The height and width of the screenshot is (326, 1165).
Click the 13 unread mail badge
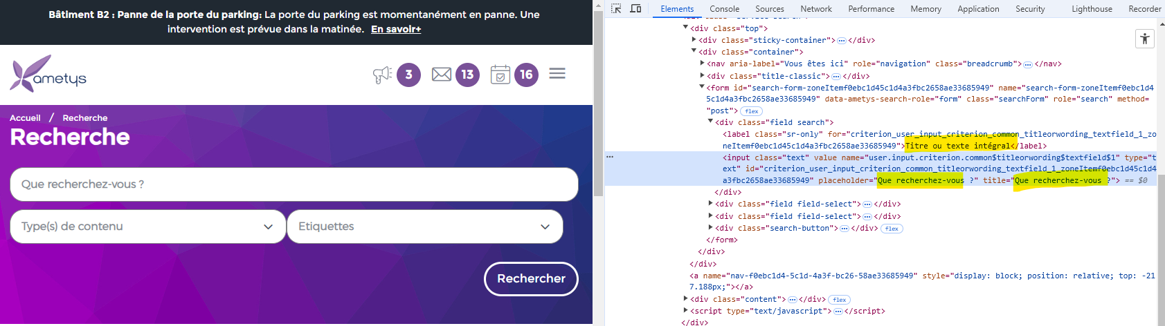click(x=467, y=75)
